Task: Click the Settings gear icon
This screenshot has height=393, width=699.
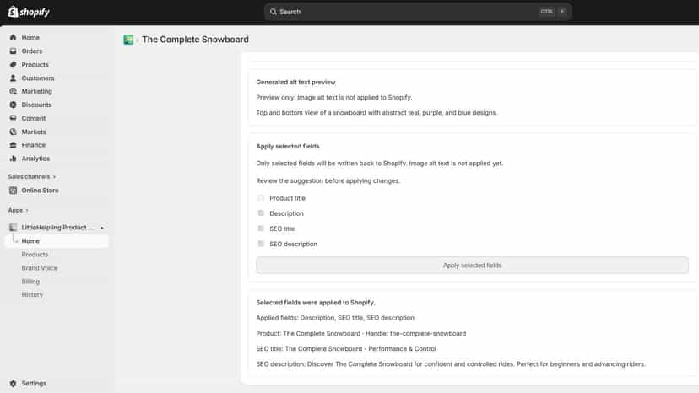Action: click(13, 383)
